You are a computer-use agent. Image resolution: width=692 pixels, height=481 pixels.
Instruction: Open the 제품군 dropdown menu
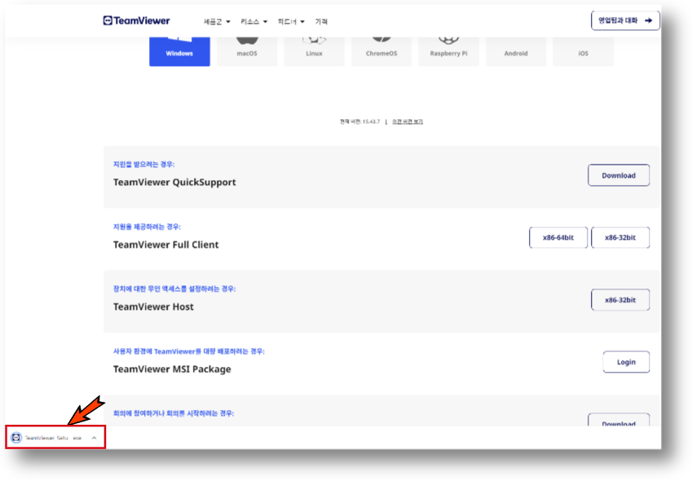click(x=217, y=21)
